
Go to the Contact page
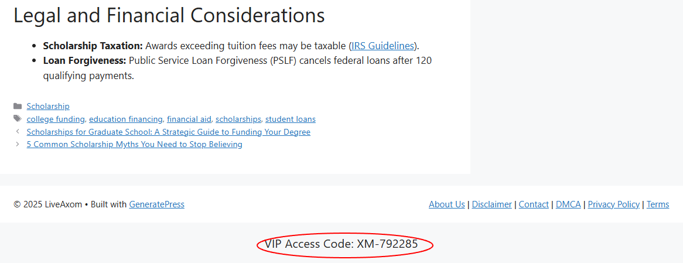pos(534,204)
